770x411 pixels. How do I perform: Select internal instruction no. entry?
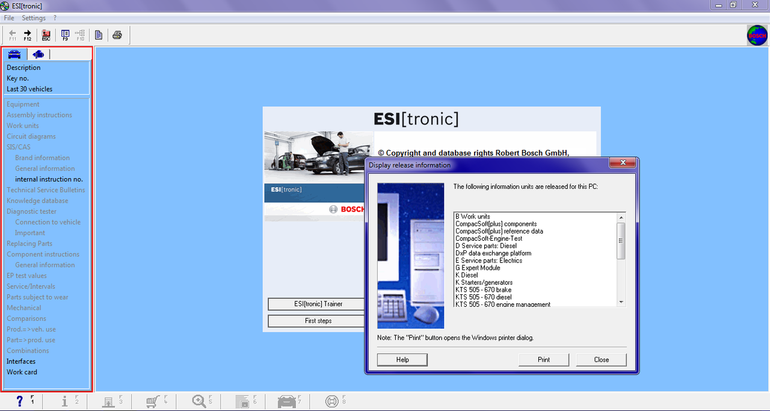(x=49, y=179)
